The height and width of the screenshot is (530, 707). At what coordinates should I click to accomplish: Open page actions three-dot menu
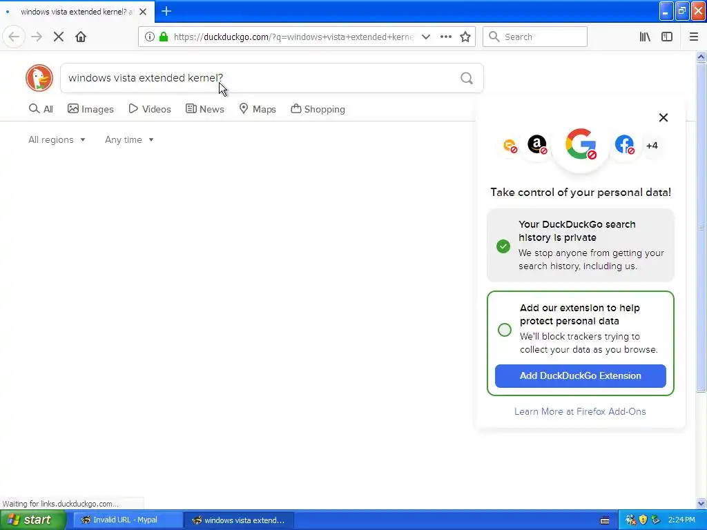446,37
